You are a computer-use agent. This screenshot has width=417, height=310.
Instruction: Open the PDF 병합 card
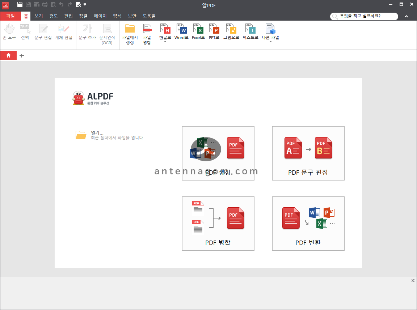coord(218,224)
